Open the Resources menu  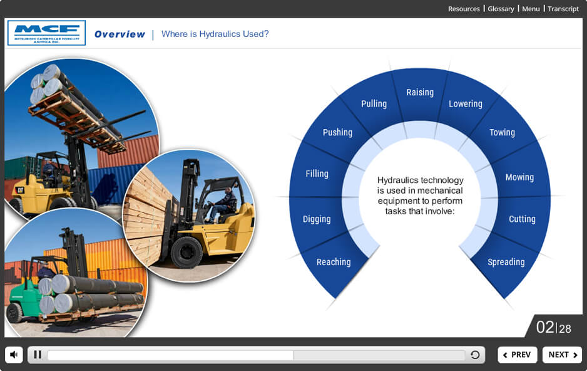pos(464,9)
